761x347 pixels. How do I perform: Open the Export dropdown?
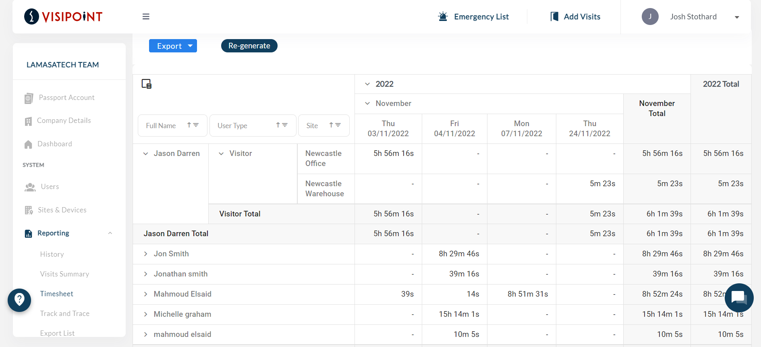click(173, 46)
